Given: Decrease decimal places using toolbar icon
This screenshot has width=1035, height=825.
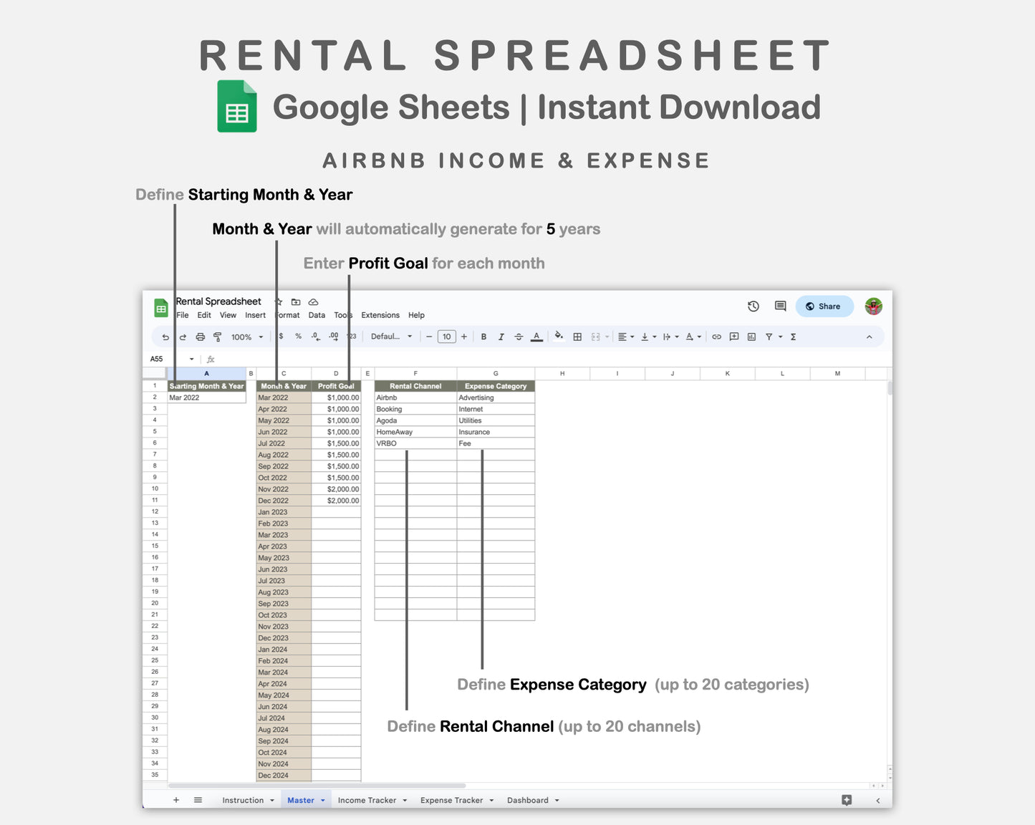Looking at the screenshot, I should pyautogui.click(x=315, y=337).
